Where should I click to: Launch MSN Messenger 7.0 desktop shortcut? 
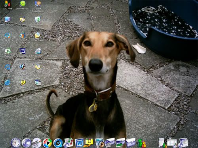click(x=23, y=38)
